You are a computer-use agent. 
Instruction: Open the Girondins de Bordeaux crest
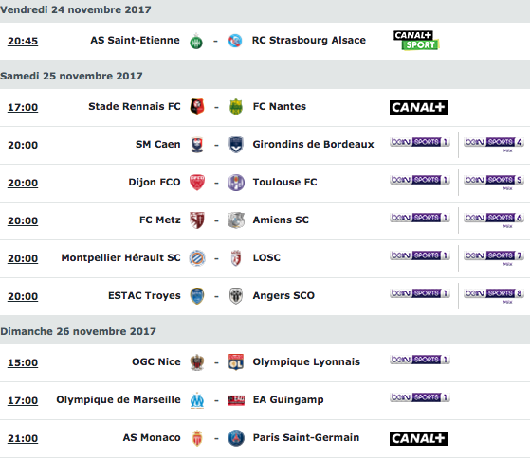(x=236, y=145)
